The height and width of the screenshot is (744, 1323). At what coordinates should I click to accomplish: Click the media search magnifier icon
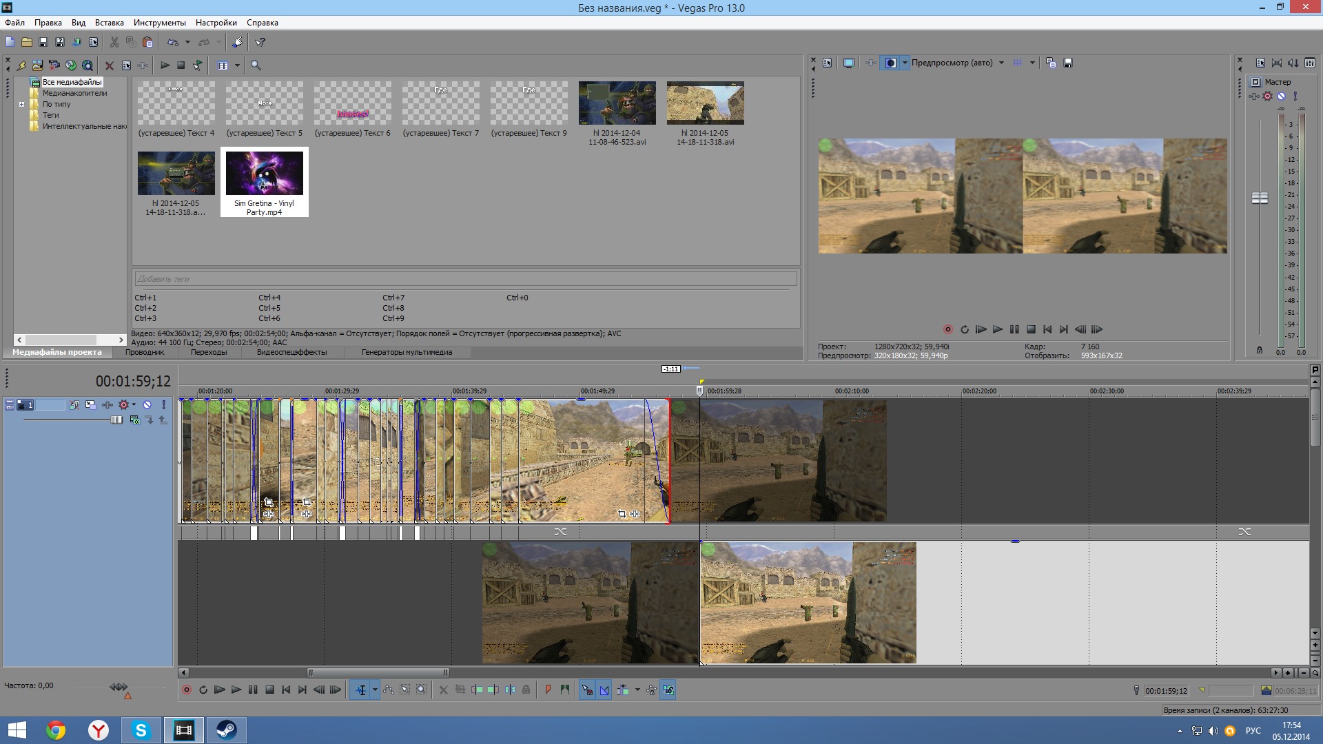[x=256, y=65]
